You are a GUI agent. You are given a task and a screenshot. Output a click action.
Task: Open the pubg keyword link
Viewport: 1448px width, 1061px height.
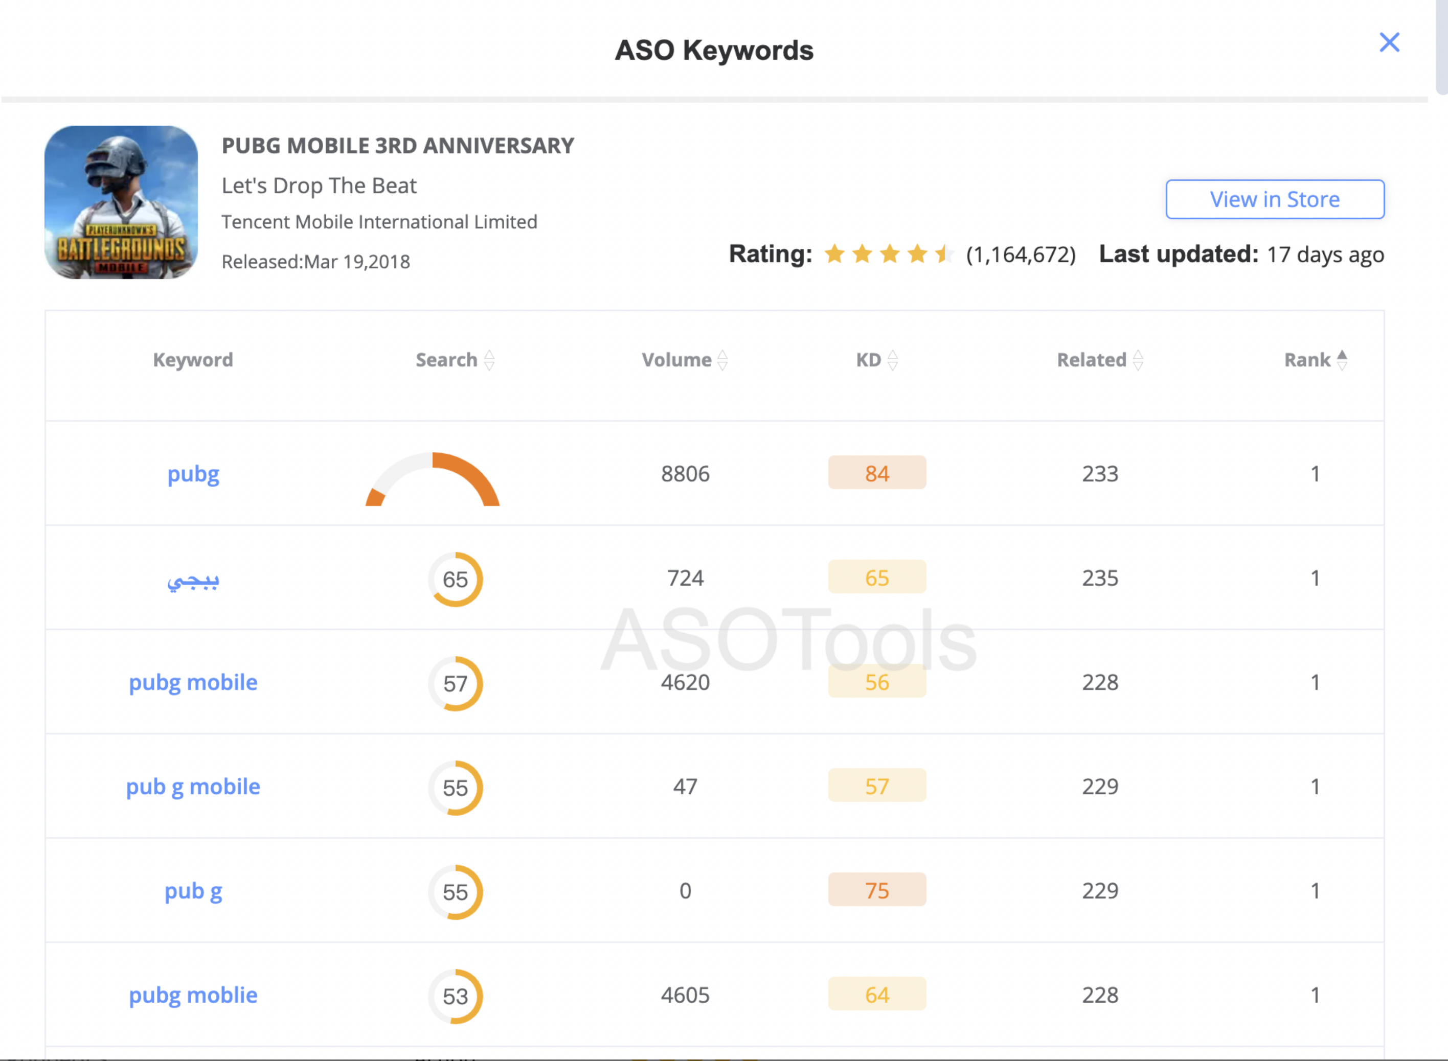pos(193,474)
